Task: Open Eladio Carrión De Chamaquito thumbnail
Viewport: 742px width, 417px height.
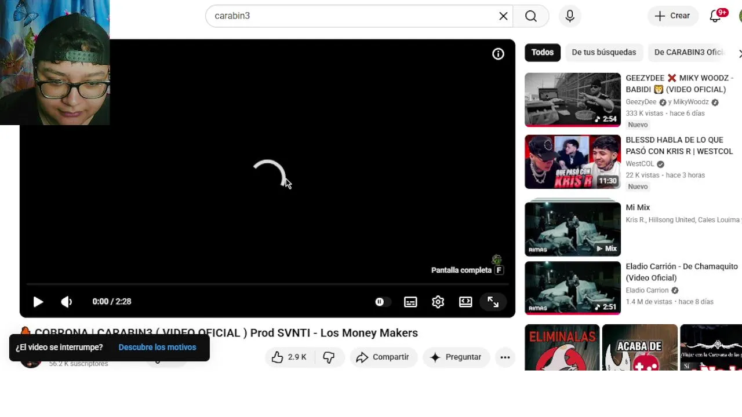Action: [x=573, y=288]
